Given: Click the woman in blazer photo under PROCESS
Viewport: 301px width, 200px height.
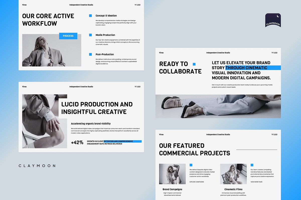Looking at the screenshot, I should (52, 50).
